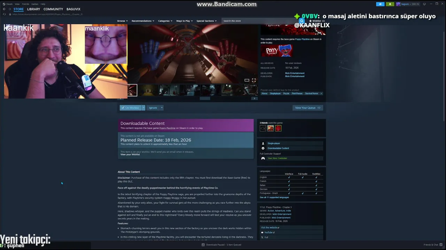Reload the store page
The width and height of the screenshot is (446, 250).
pyautogui.click(x=4, y=14)
